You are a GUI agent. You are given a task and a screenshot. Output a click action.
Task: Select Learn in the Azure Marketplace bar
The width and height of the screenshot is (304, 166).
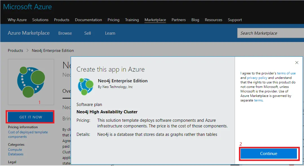point(110,33)
